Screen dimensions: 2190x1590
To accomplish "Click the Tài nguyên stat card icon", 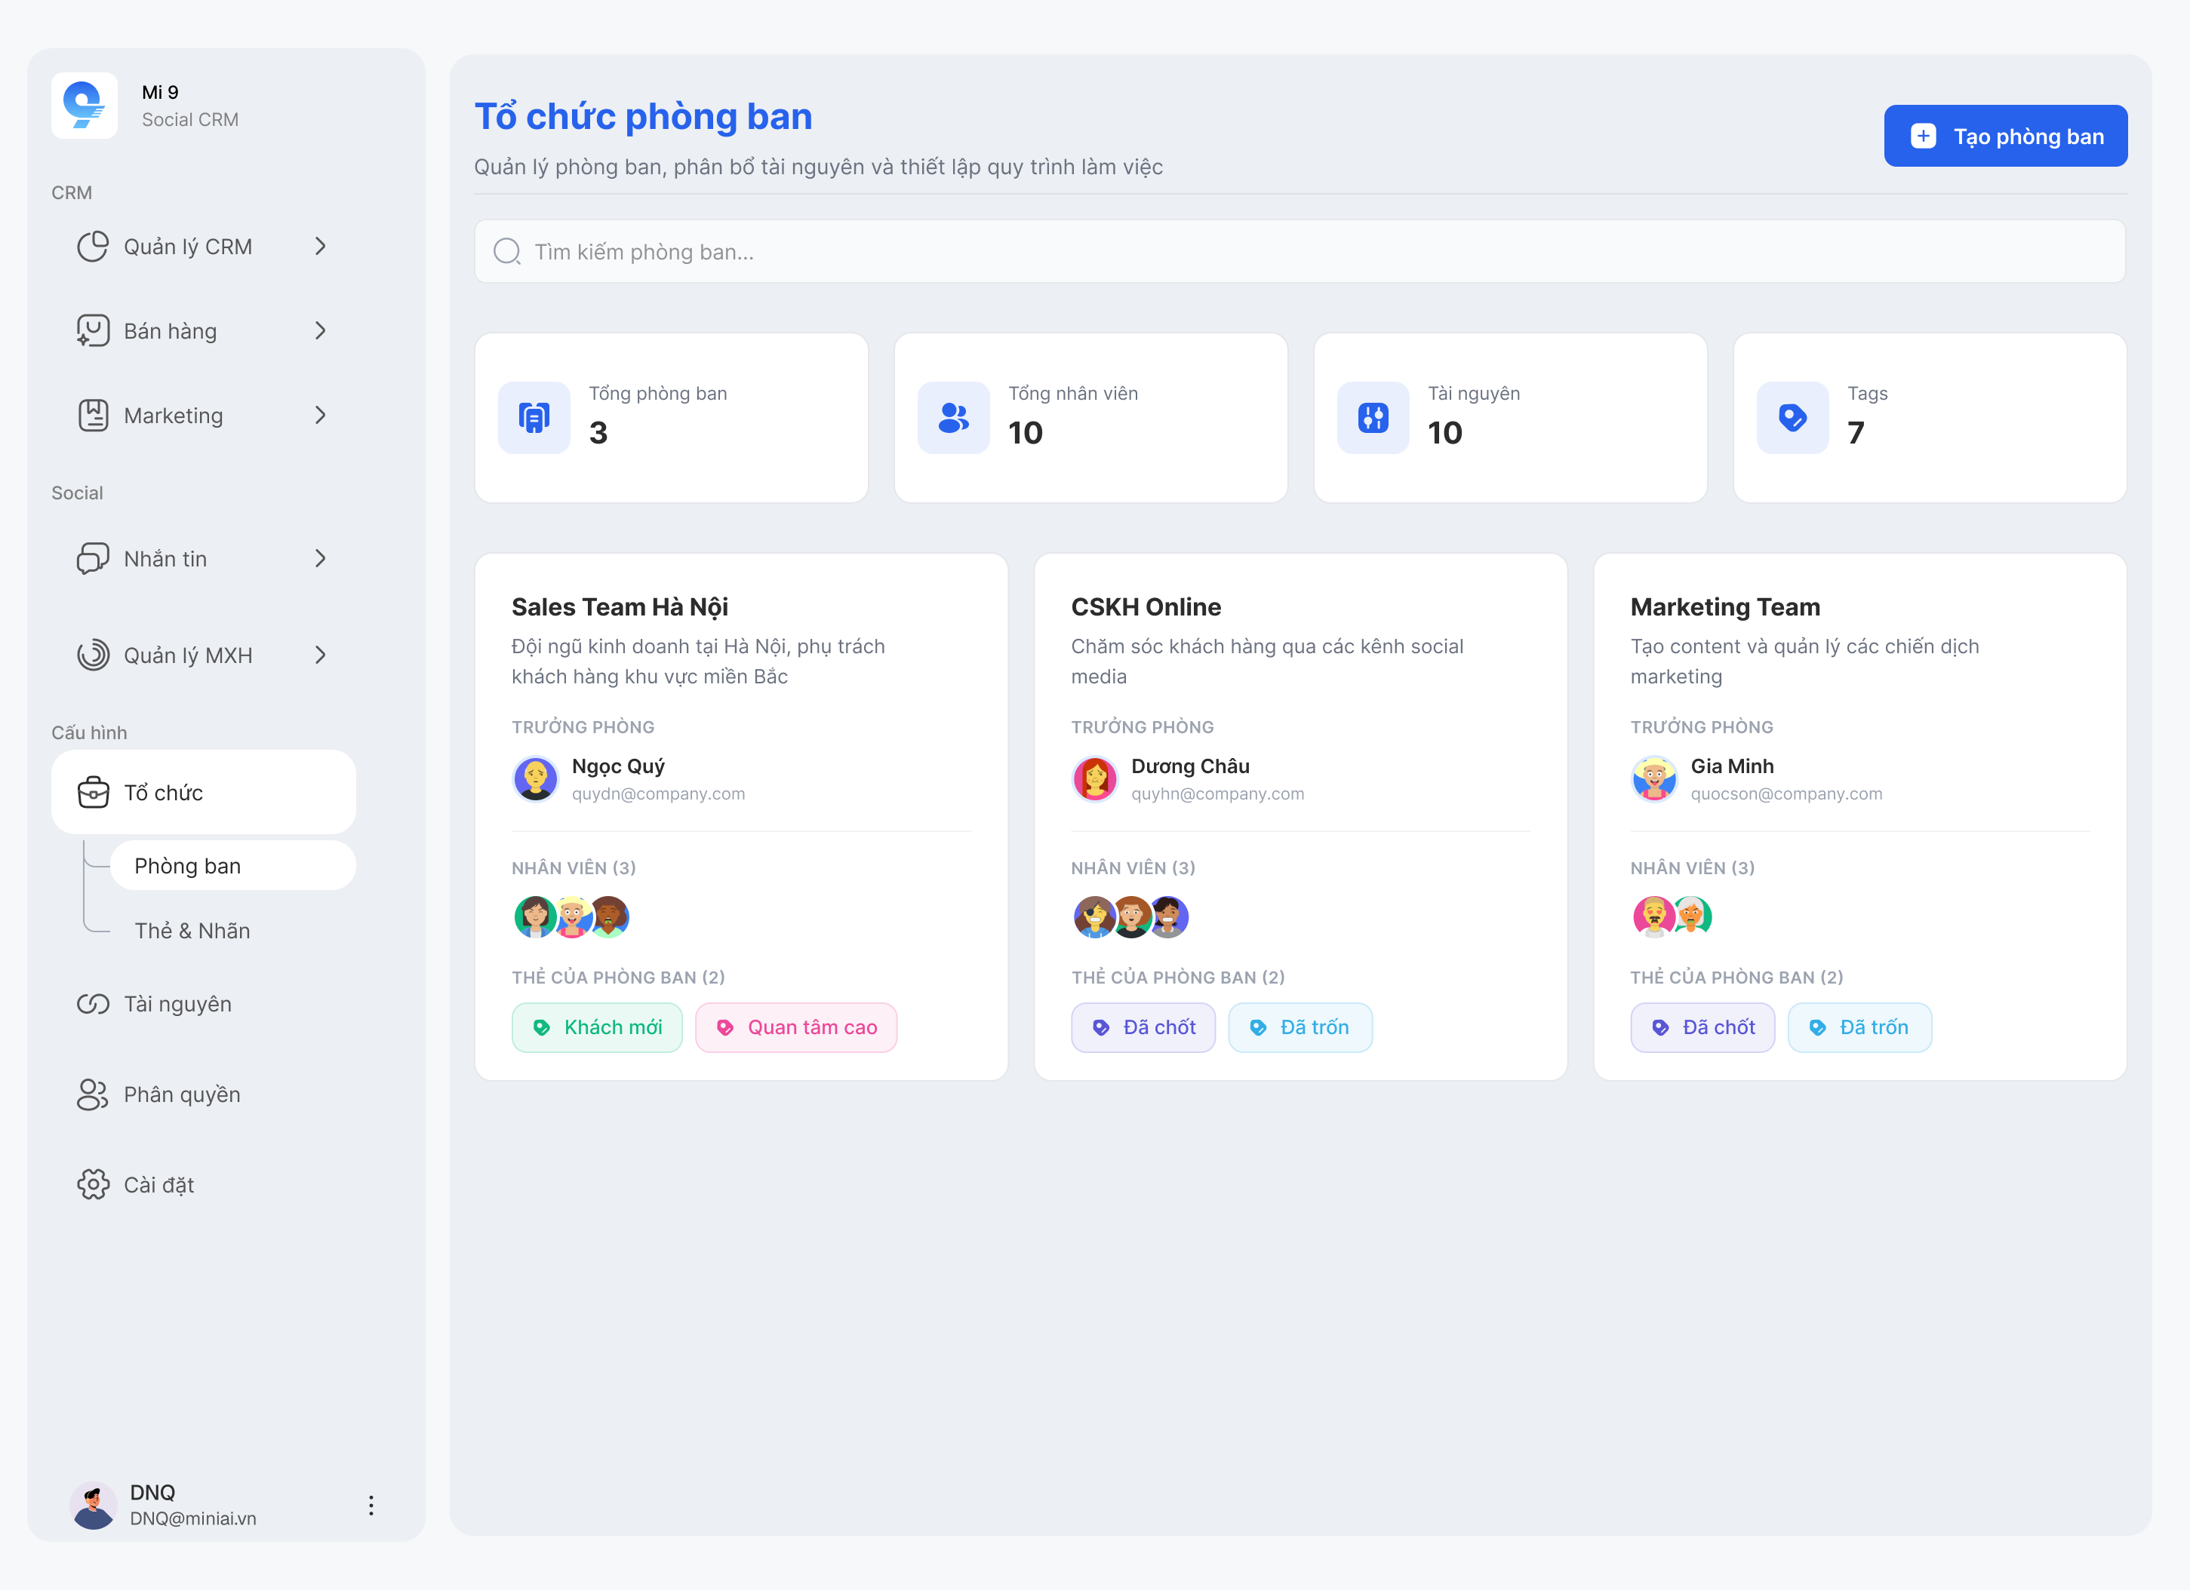I will click(1372, 417).
